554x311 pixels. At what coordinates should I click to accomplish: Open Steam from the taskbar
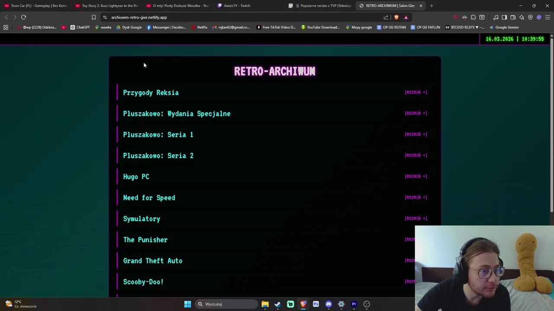click(x=277, y=304)
